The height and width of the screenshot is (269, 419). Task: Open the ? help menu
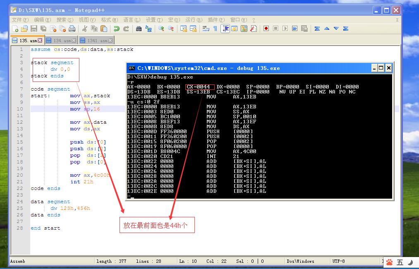[x=254, y=20]
